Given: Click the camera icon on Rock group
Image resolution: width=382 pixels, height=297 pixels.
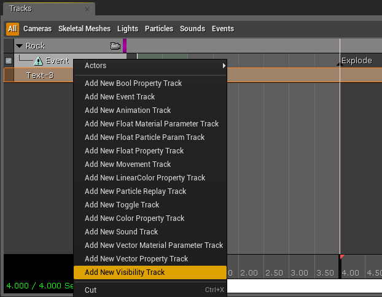Looking at the screenshot, I should [115, 46].
